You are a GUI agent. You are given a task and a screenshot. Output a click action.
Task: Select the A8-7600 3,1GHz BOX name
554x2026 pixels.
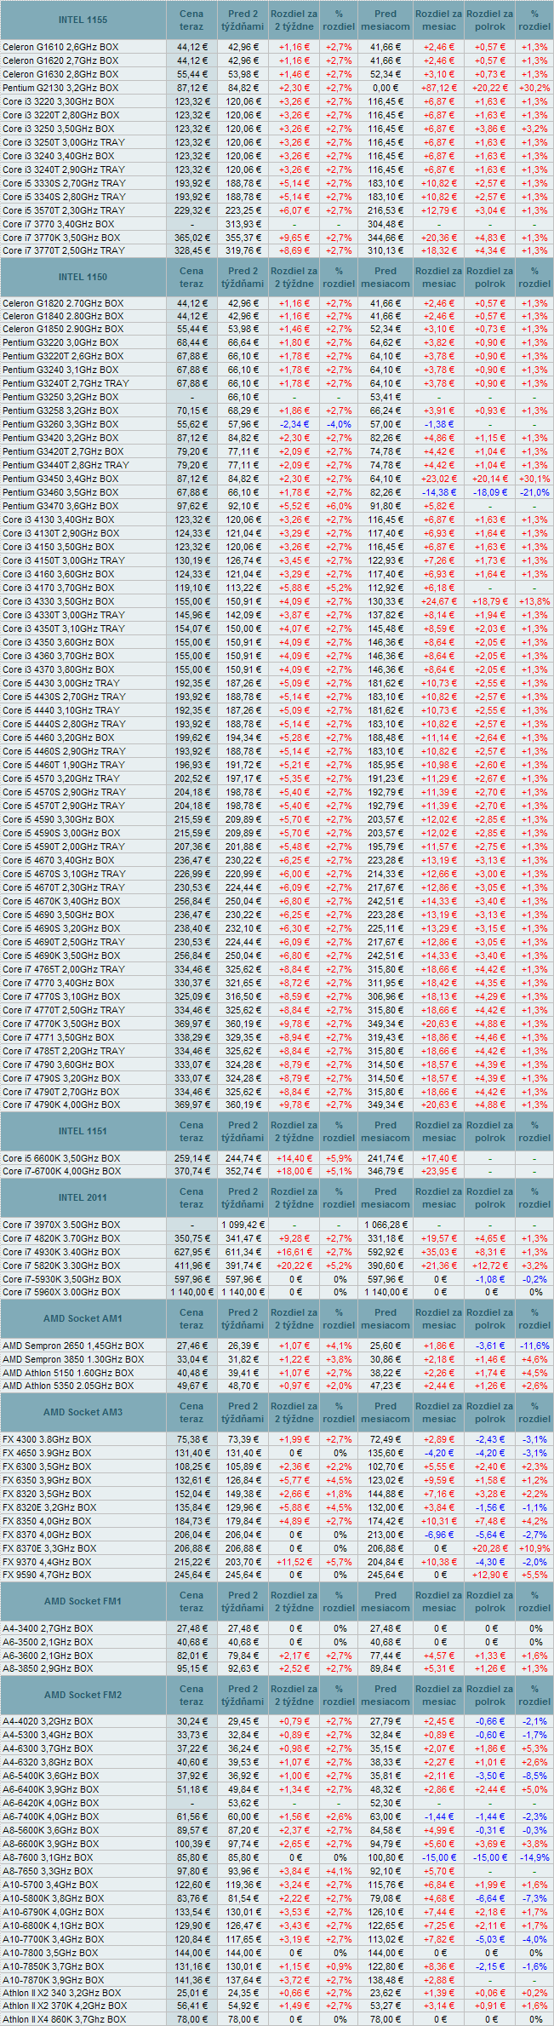click(48, 1857)
